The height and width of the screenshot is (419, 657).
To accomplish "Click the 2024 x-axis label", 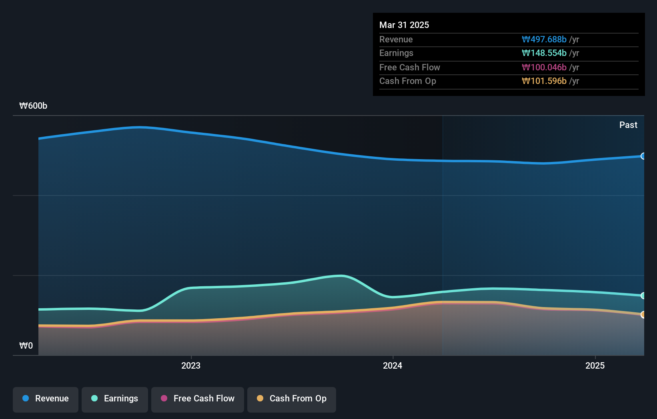I will click(x=393, y=365).
